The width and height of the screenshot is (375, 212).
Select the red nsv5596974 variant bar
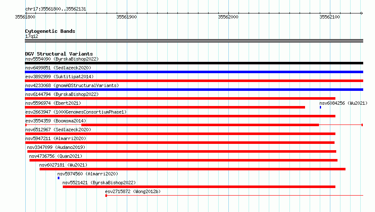point(165,107)
